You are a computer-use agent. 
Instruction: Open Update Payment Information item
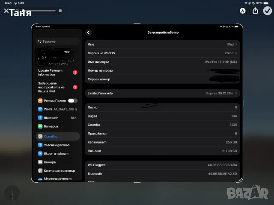tap(58, 73)
